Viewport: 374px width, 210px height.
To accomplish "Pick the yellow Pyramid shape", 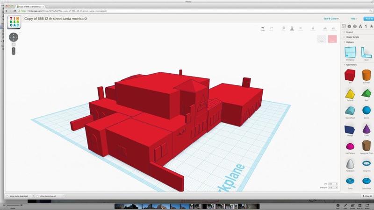I will pos(349,93).
